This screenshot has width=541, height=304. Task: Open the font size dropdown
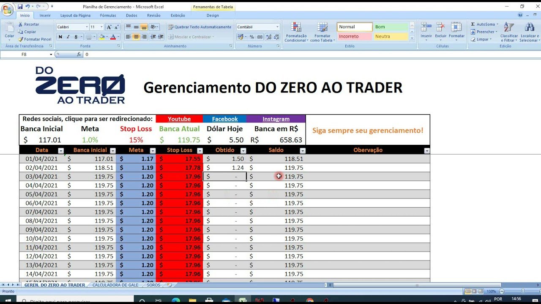(x=101, y=27)
